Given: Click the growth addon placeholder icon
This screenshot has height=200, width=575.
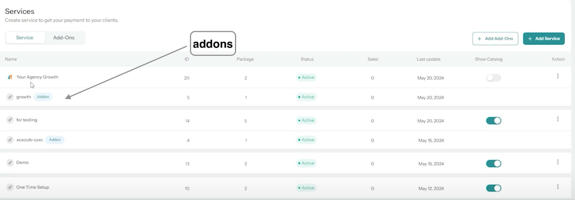Looking at the screenshot, I should [10, 97].
